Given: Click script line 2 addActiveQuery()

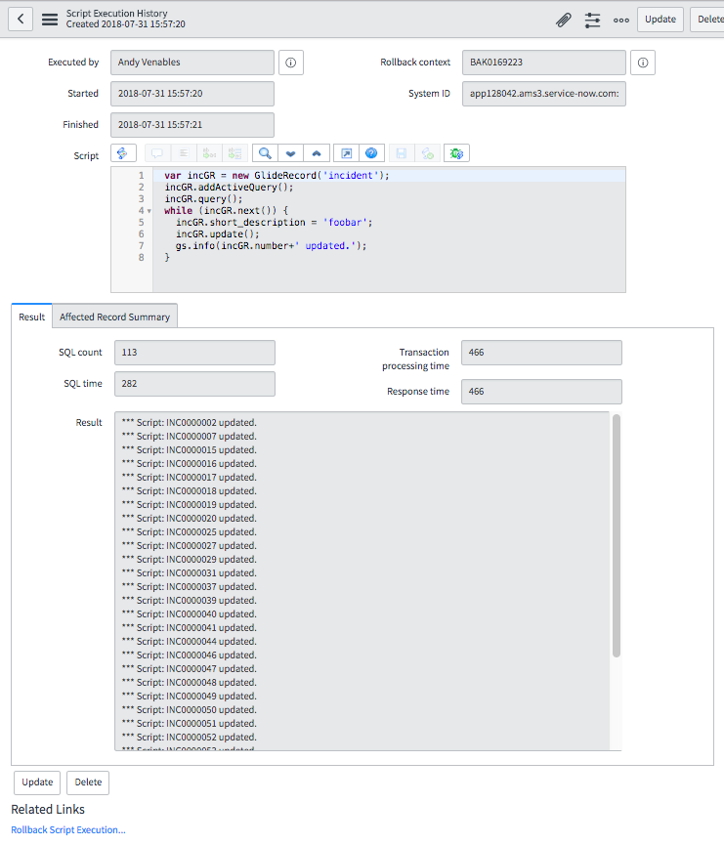Looking at the screenshot, I should pyautogui.click(x=229, y=188).
